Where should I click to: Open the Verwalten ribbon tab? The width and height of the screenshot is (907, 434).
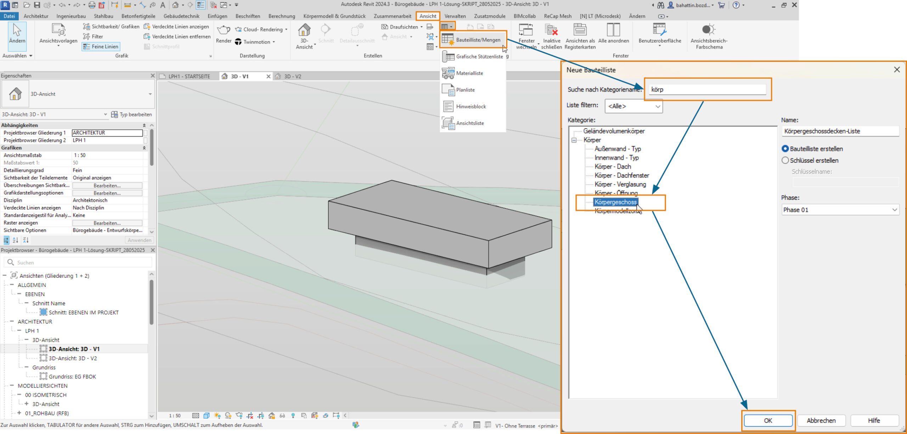[455, 16]
